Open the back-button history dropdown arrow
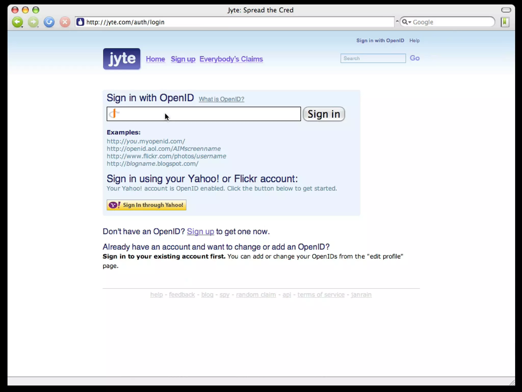Screen dimensions: 522x392 22,27
